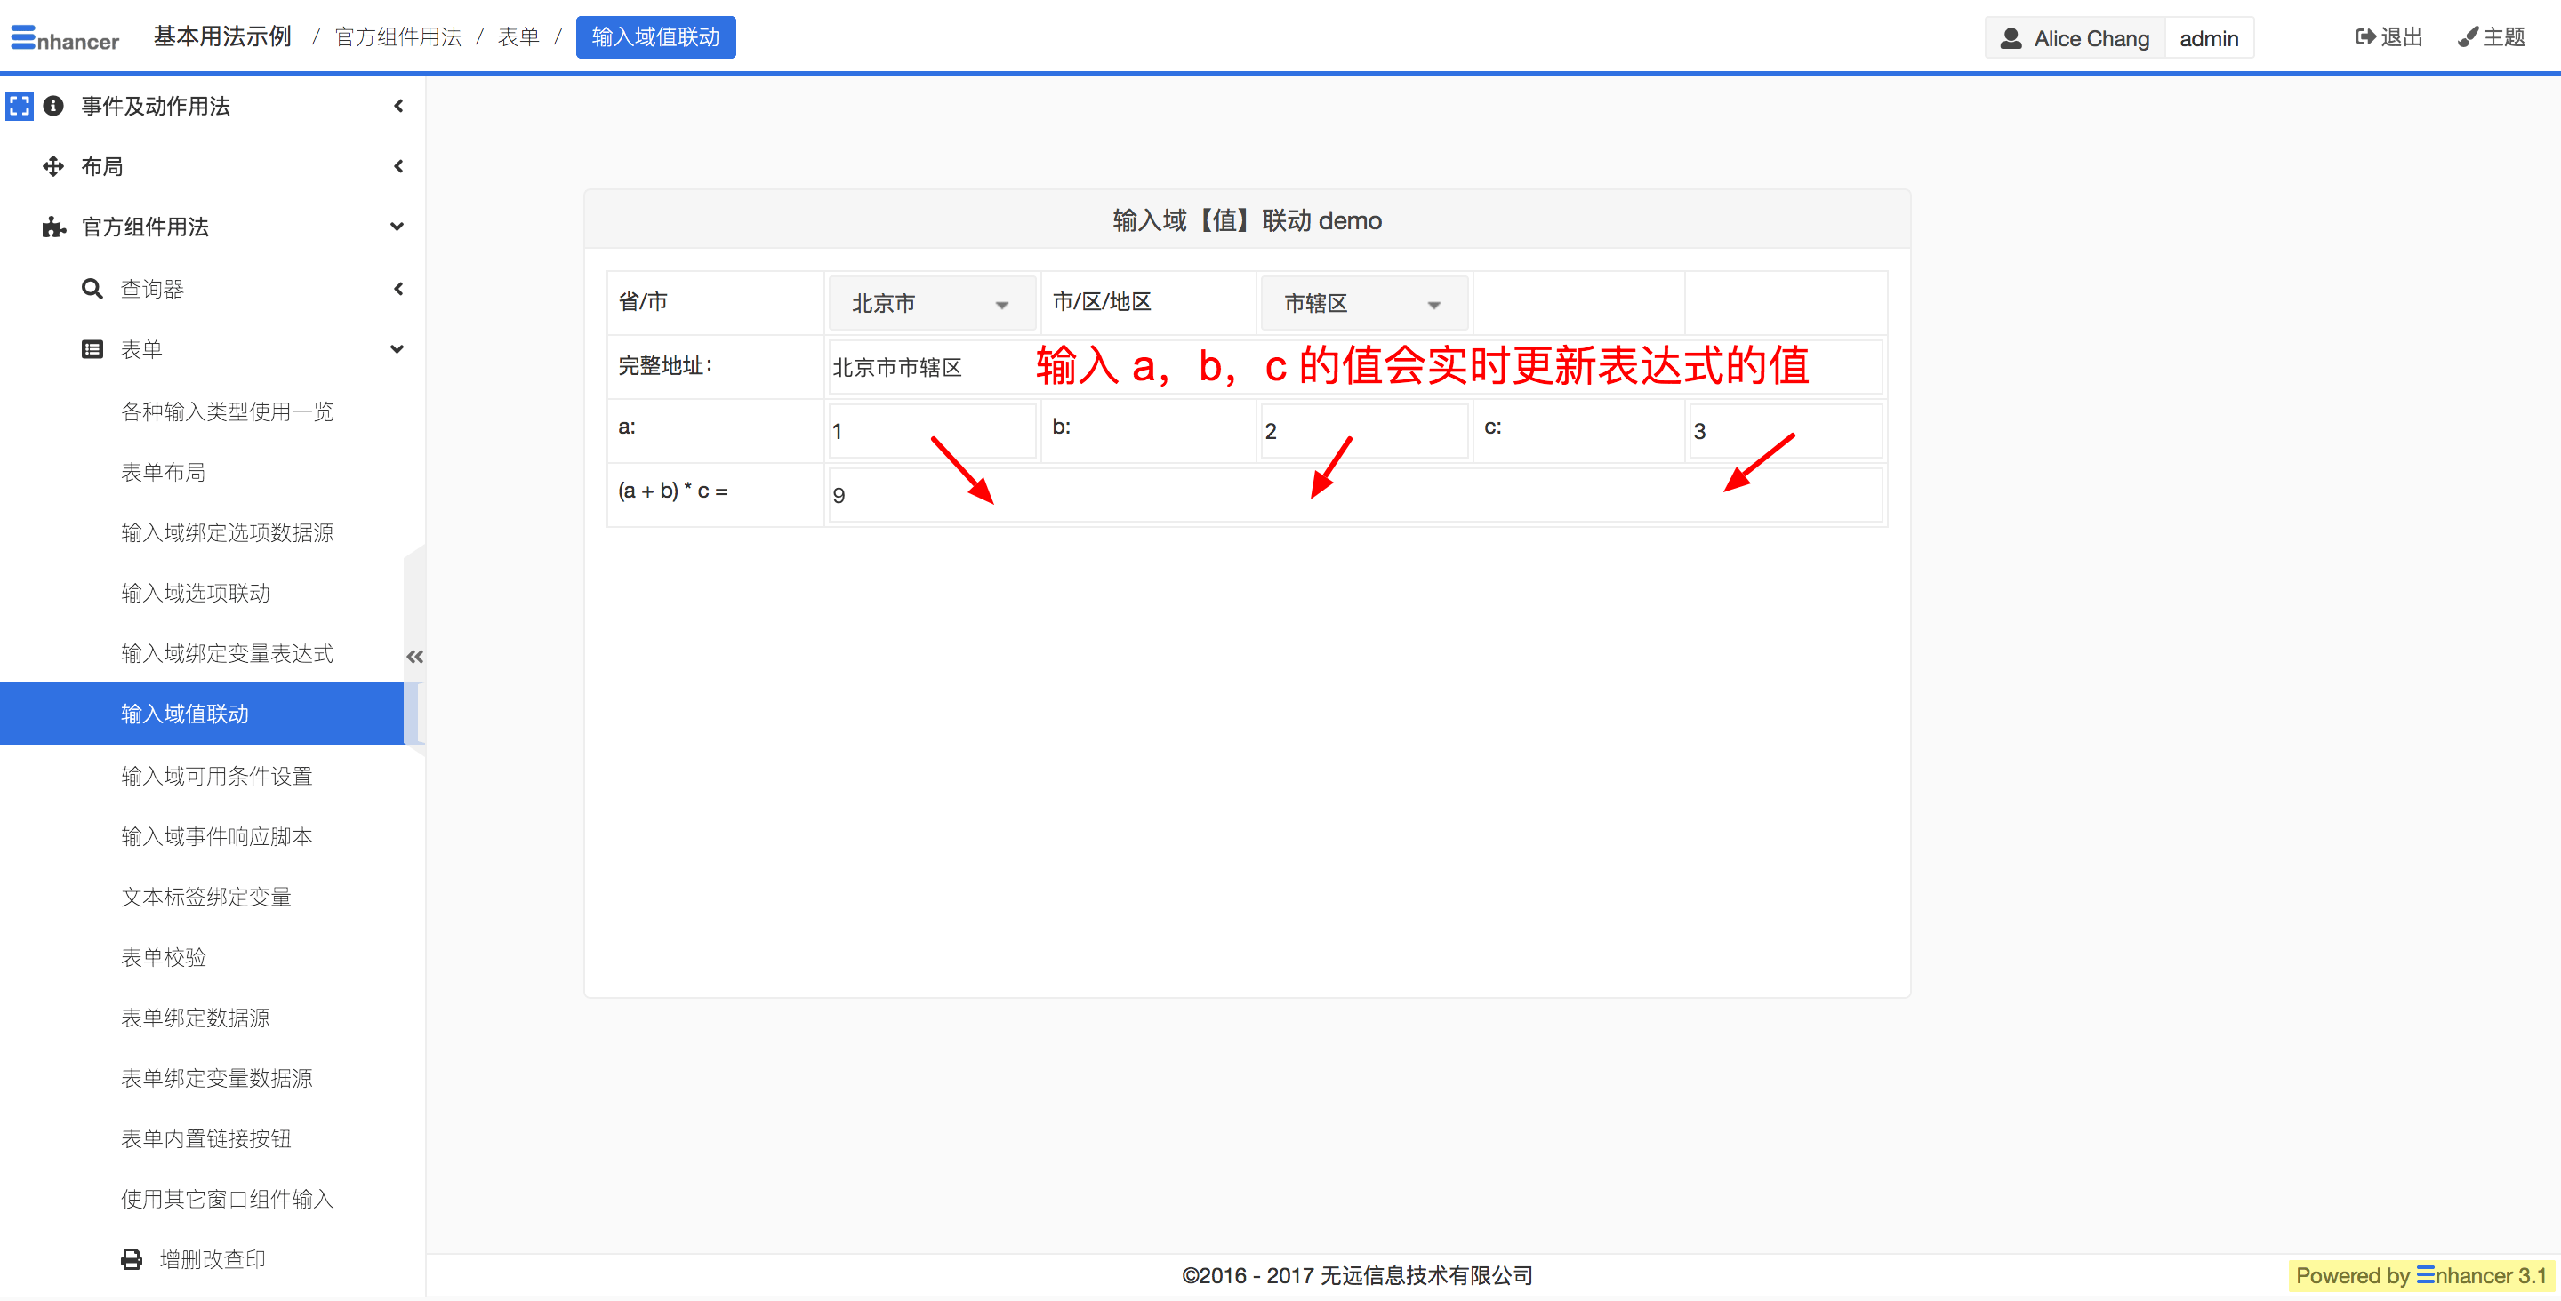Image resolution: width=2561 pixels, height=1301 pixels.
Task: Open 输入域选项联动 menu item
Action: coord(195,594)
